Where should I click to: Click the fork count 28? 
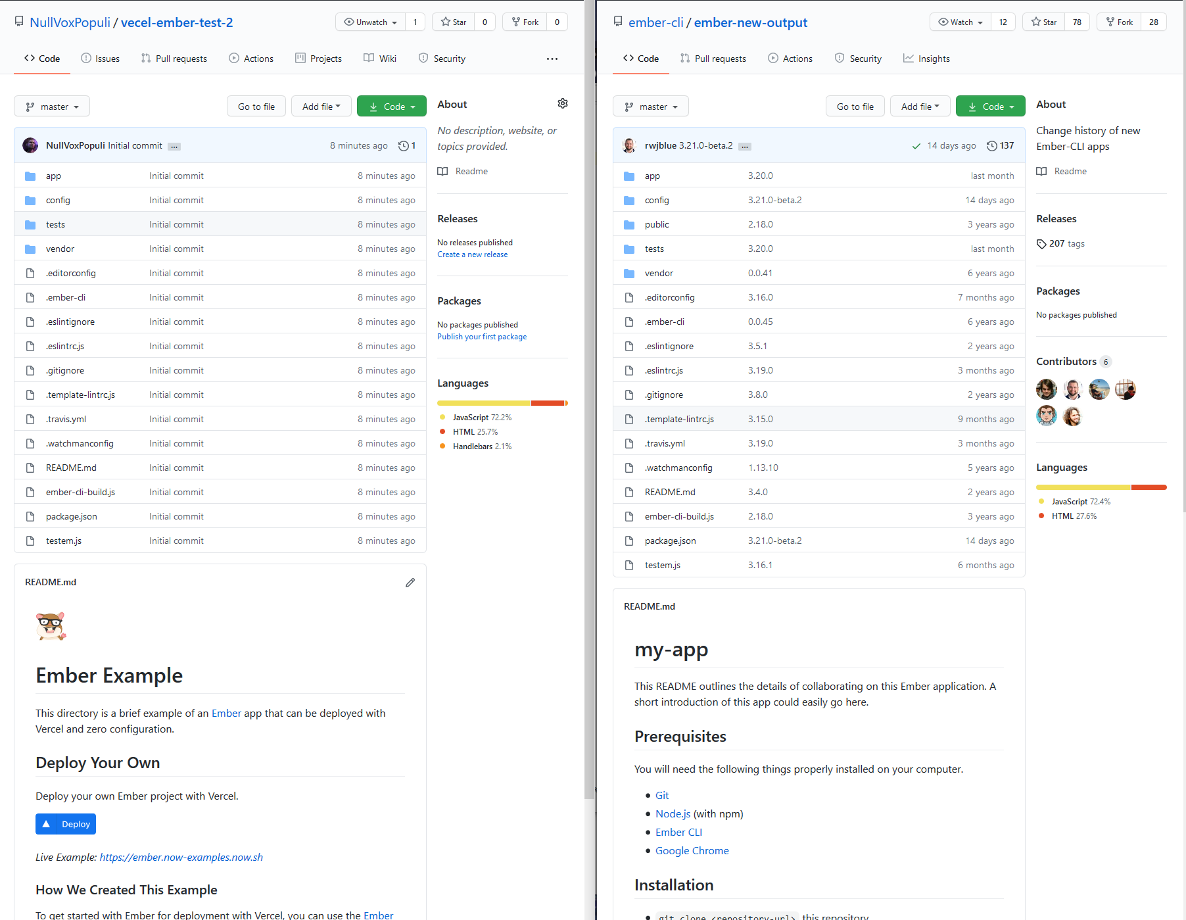click(1154, 22)
